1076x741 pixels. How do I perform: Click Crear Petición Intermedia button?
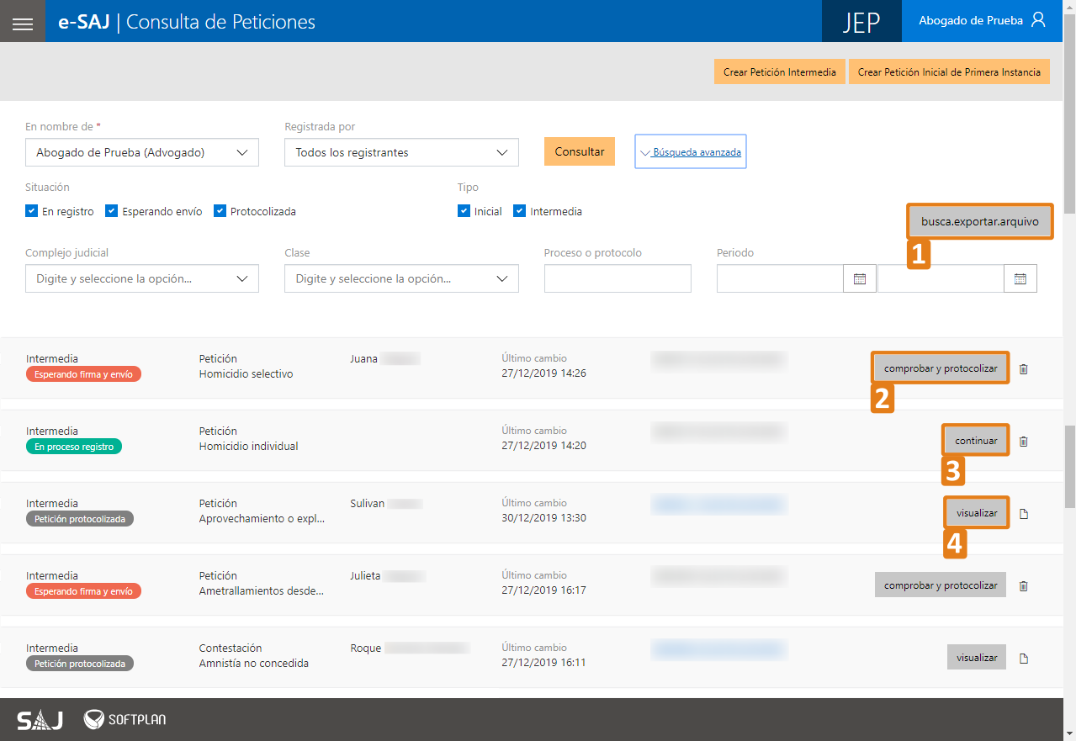[x=780, y=72]
